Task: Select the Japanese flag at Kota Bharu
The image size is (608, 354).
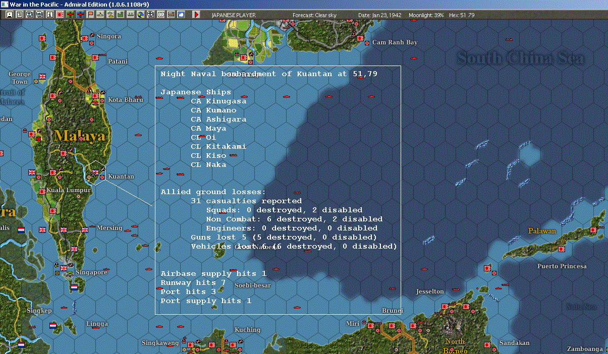Action: pos(96,95)
